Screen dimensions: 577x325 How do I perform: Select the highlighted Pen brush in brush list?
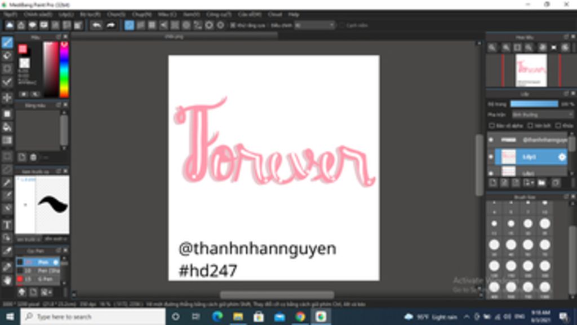(x=38, y=262)
